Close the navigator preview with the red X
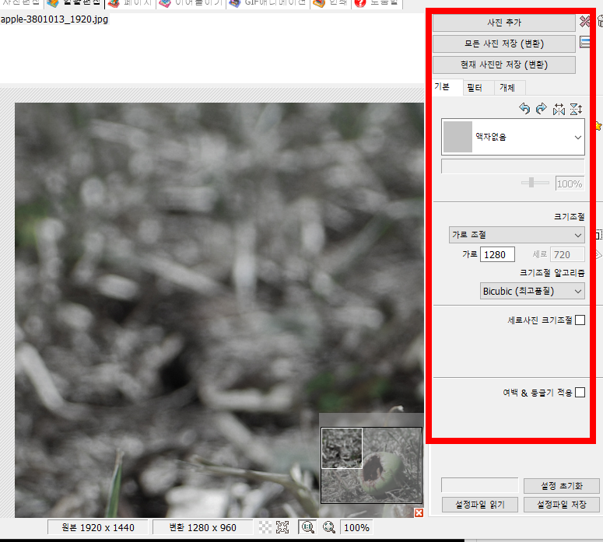 419,512
